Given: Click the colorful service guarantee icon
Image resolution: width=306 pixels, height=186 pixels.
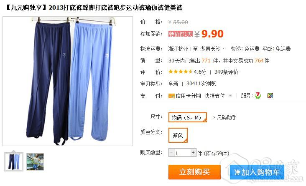Looking at the screenshot, I should pyautogui.click(x=270, y=96).
